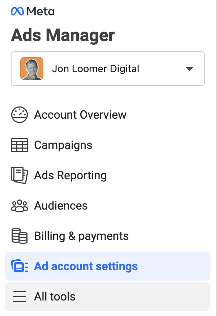
Task: Click the Ads Reporting pages icon
Action: tap(20, 175)
